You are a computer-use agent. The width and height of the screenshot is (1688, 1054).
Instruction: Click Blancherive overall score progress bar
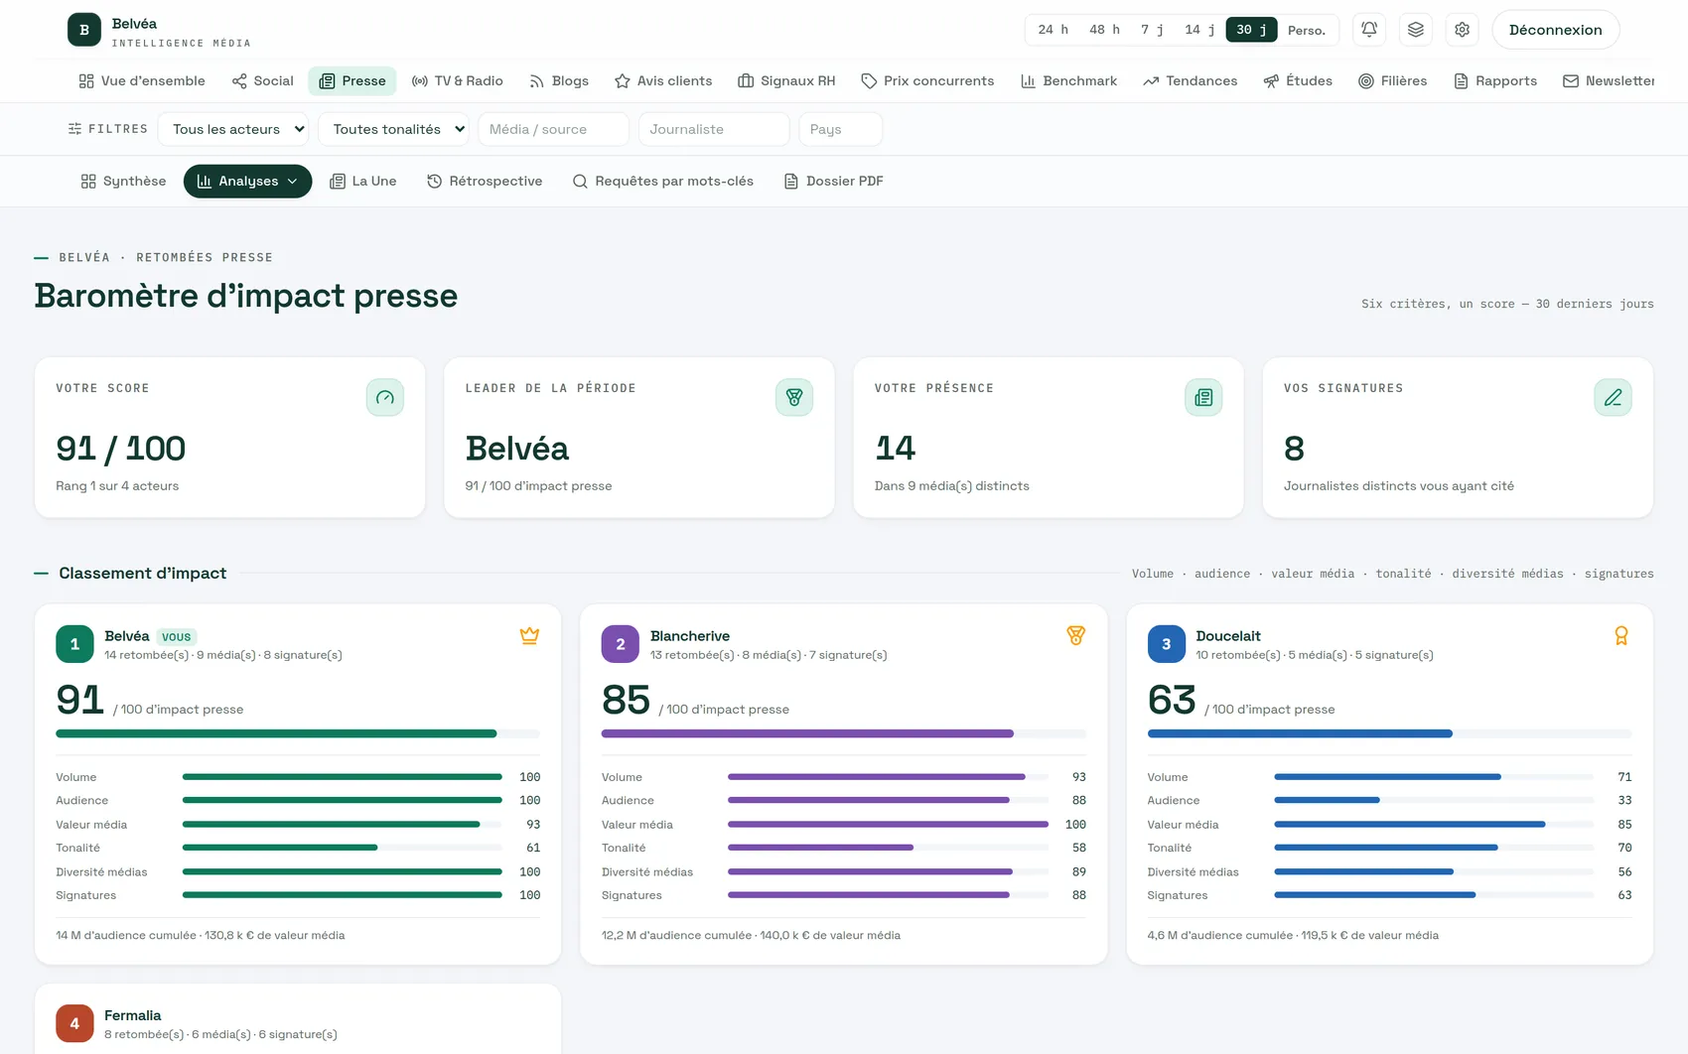pos(844,733)
